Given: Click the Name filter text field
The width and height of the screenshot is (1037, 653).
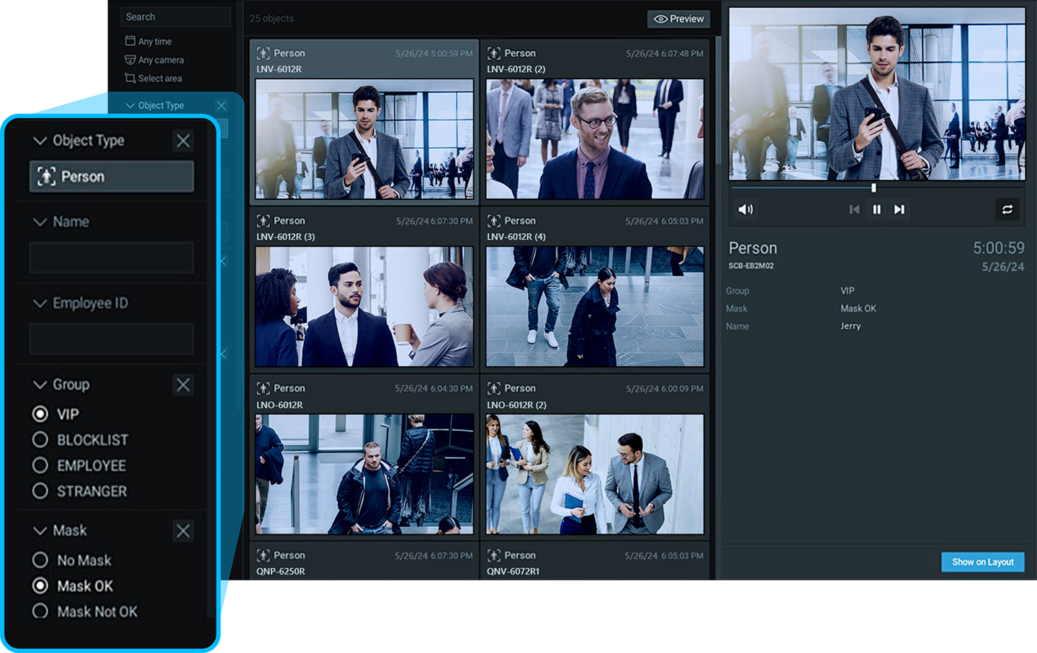Looking at the screenshot, I should click(x=112, y=257).
